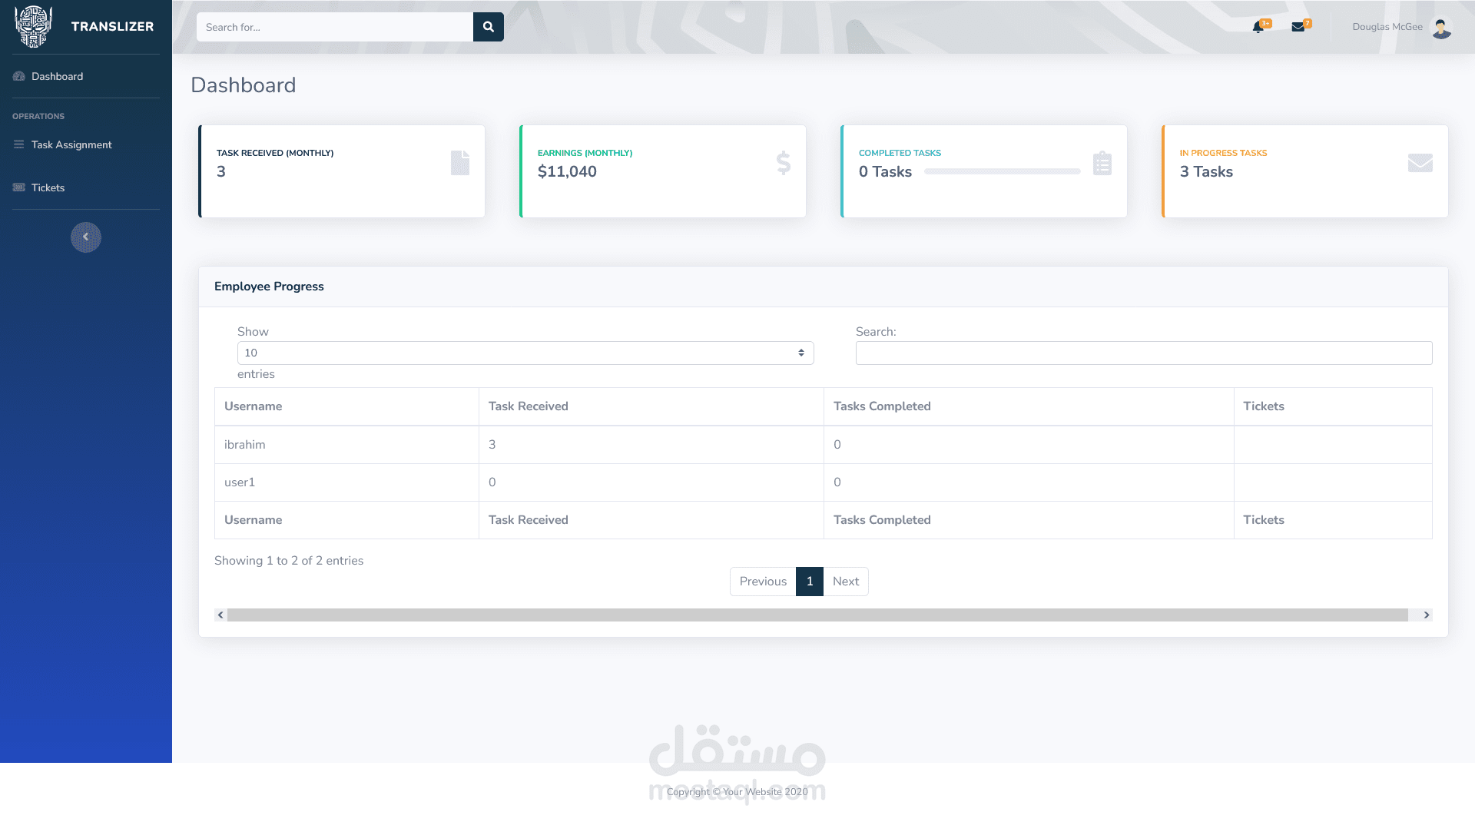Click the table scrollbar left arrow

[x=220, y=615]
